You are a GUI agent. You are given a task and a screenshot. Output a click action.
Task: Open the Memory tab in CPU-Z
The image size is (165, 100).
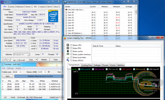coord(28,7)
